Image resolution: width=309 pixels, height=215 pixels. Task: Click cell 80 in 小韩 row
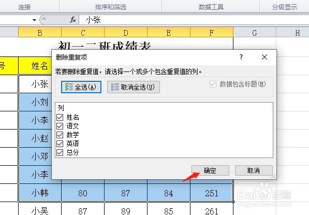tap(83, 193)
